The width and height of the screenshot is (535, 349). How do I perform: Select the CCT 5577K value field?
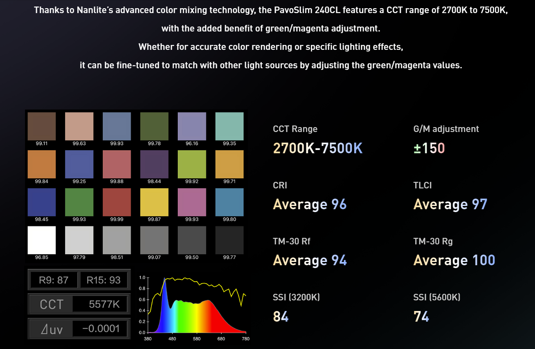point(100,304)
